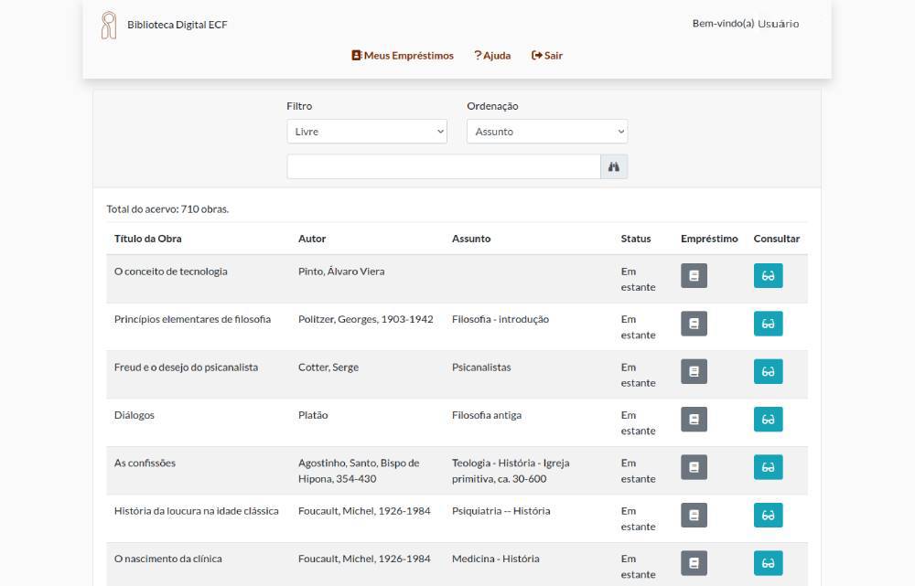The height and width of the screenshot is (586, 915).
Task: Select title Diálogos
Action: (x=135, y=415)
